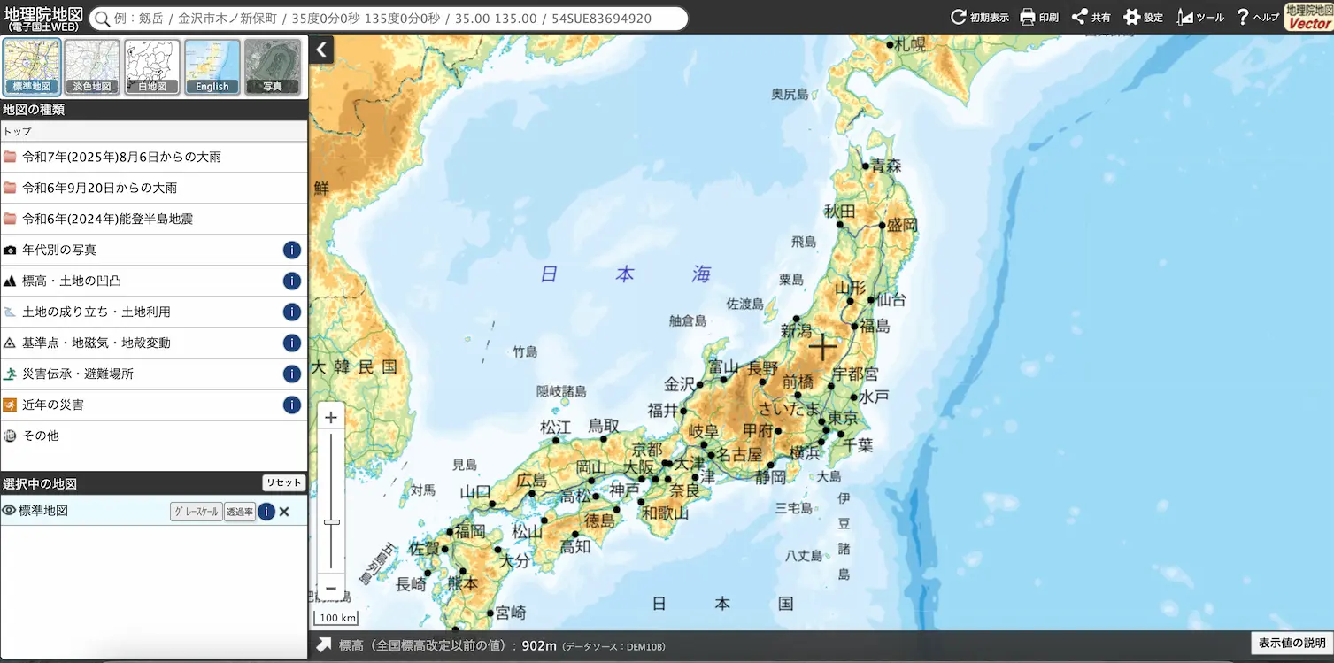This screenshot has height=663, width=1334.
Task: Zoom in with the plus button
Action: [x=331, y=418]
